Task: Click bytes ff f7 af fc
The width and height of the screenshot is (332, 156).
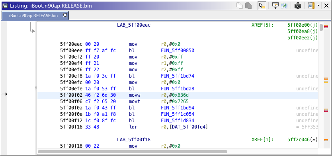Action: [101, 51]
